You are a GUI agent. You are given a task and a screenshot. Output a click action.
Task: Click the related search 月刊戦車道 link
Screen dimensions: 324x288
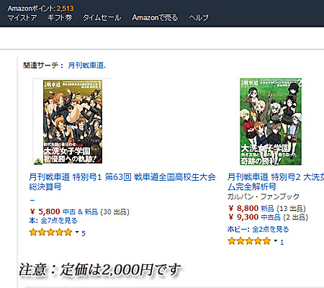pyautogui.click(x=86, y=66)
